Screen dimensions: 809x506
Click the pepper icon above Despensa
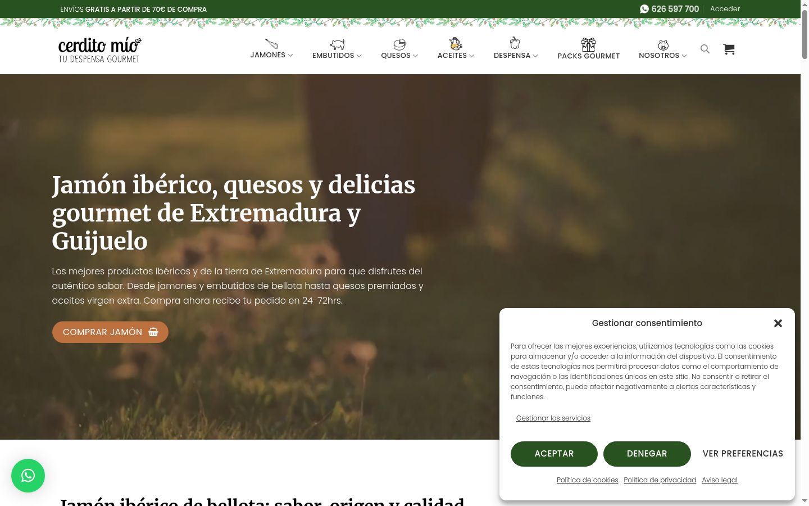515,43
